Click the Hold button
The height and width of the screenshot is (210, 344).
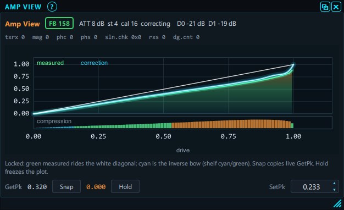click(x=125, y=187)
